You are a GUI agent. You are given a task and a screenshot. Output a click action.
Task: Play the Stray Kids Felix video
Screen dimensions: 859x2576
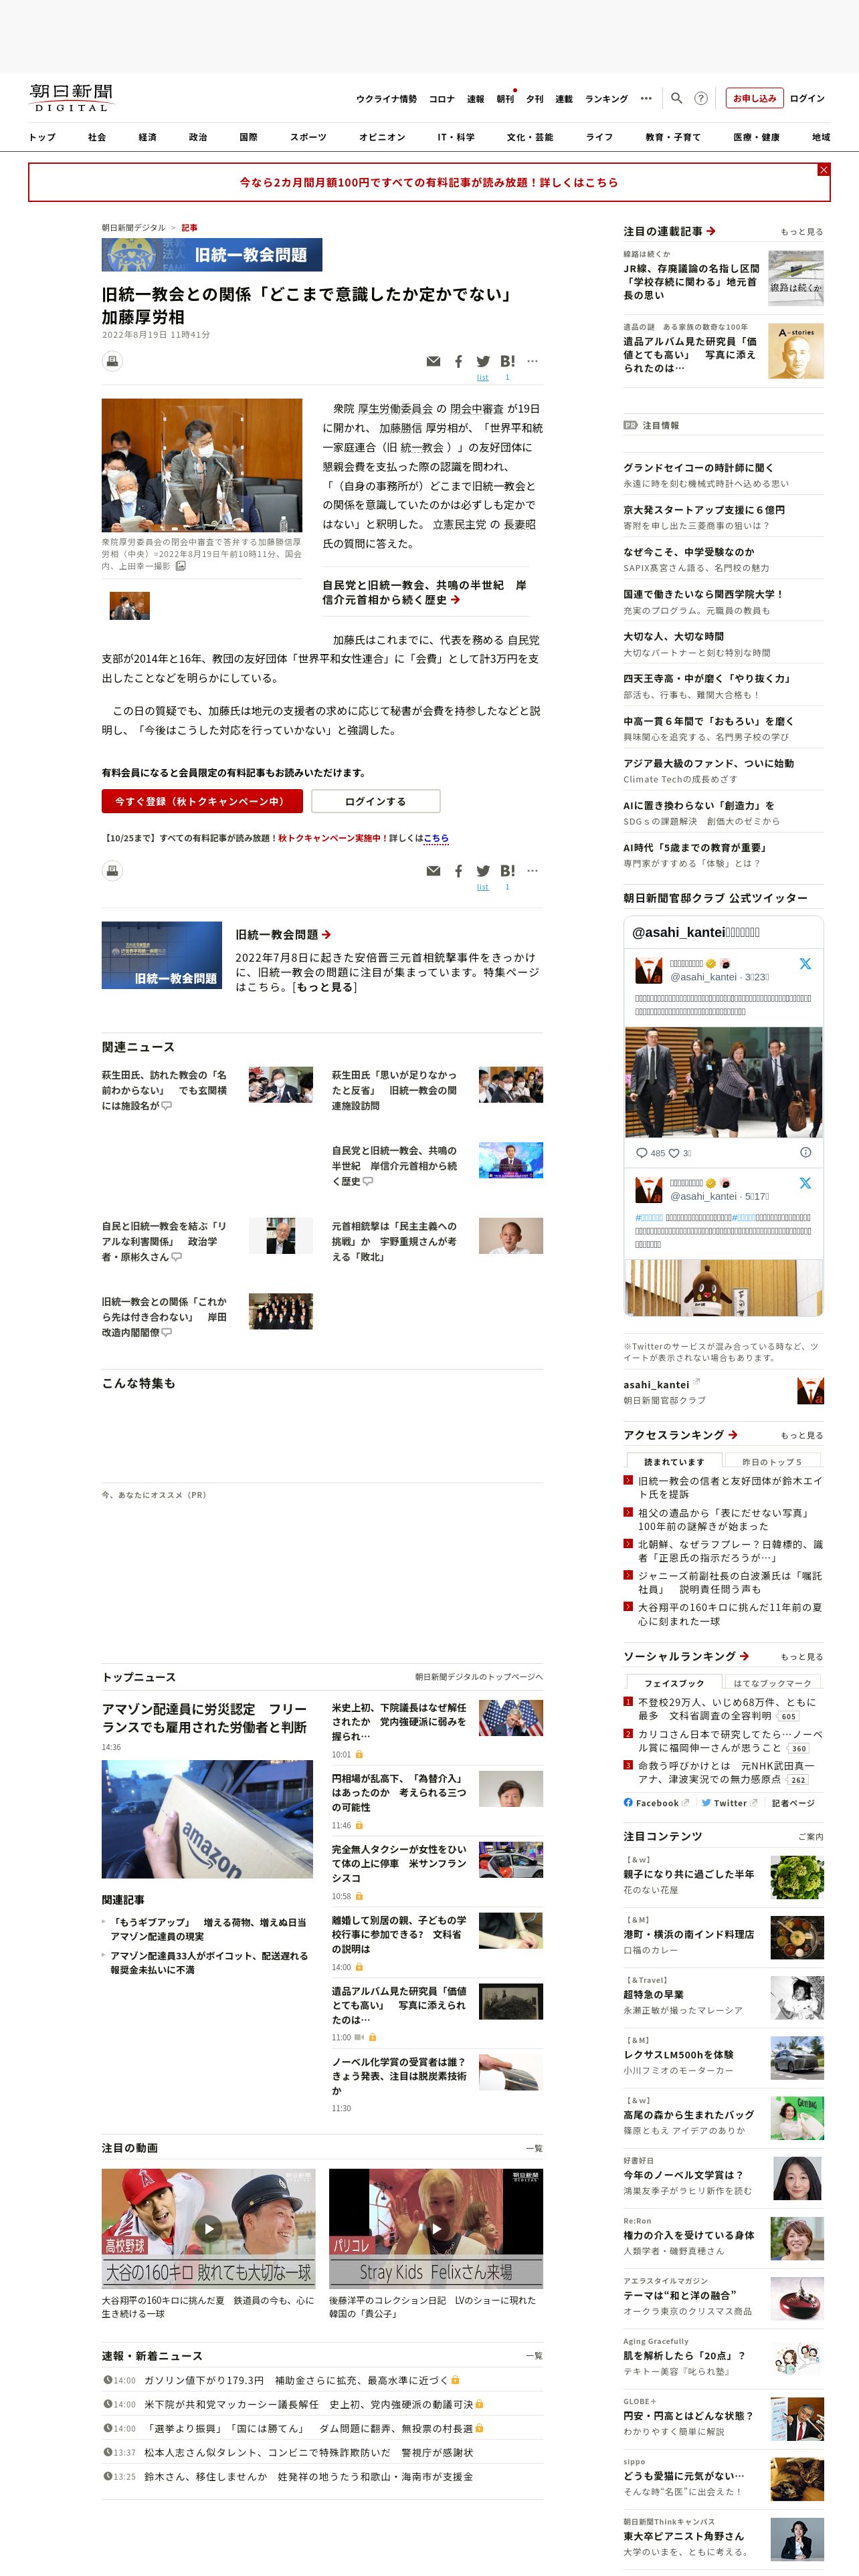436,2228
